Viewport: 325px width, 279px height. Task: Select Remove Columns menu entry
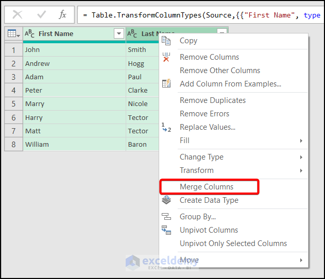click(x=234, y=57)
